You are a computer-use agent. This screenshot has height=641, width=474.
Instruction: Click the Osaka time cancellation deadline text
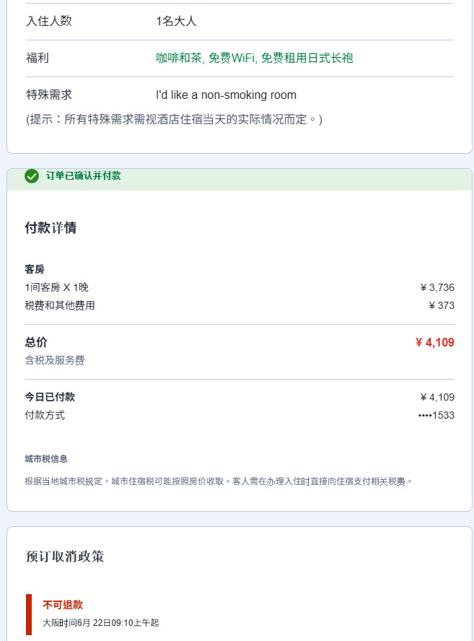point(101,623)
